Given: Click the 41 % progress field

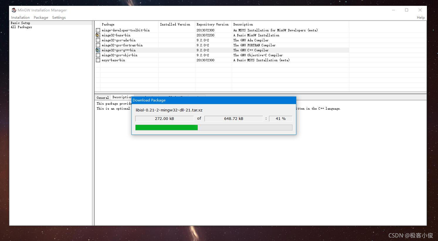Looking at the screenshot, I should 280,118.
